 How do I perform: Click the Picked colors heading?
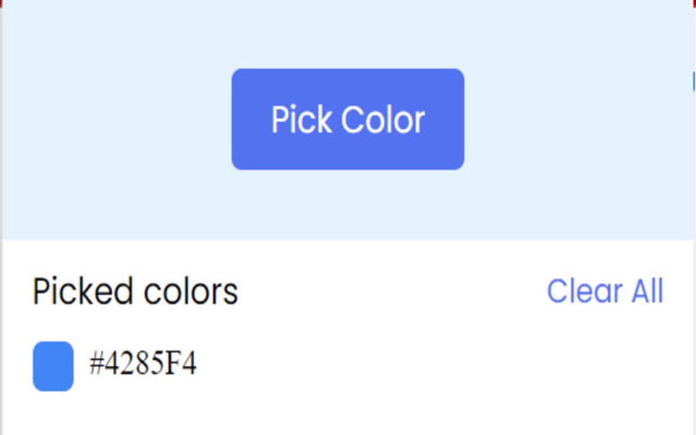135,290
